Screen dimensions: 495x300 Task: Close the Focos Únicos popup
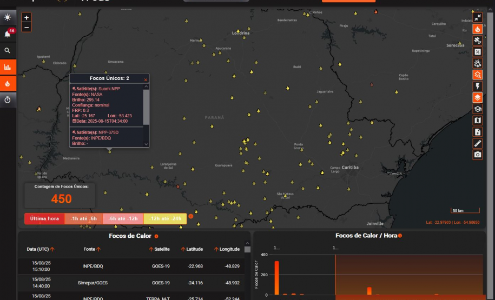point(145,79)
